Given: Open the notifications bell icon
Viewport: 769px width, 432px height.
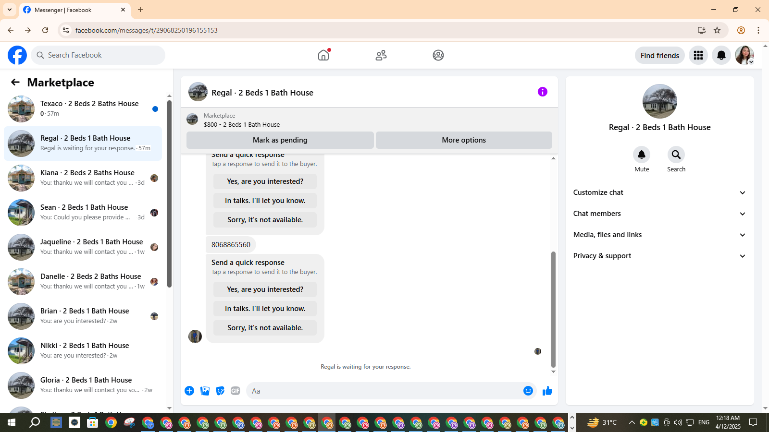Looking at the screenshot, I should tap(721, 55).
